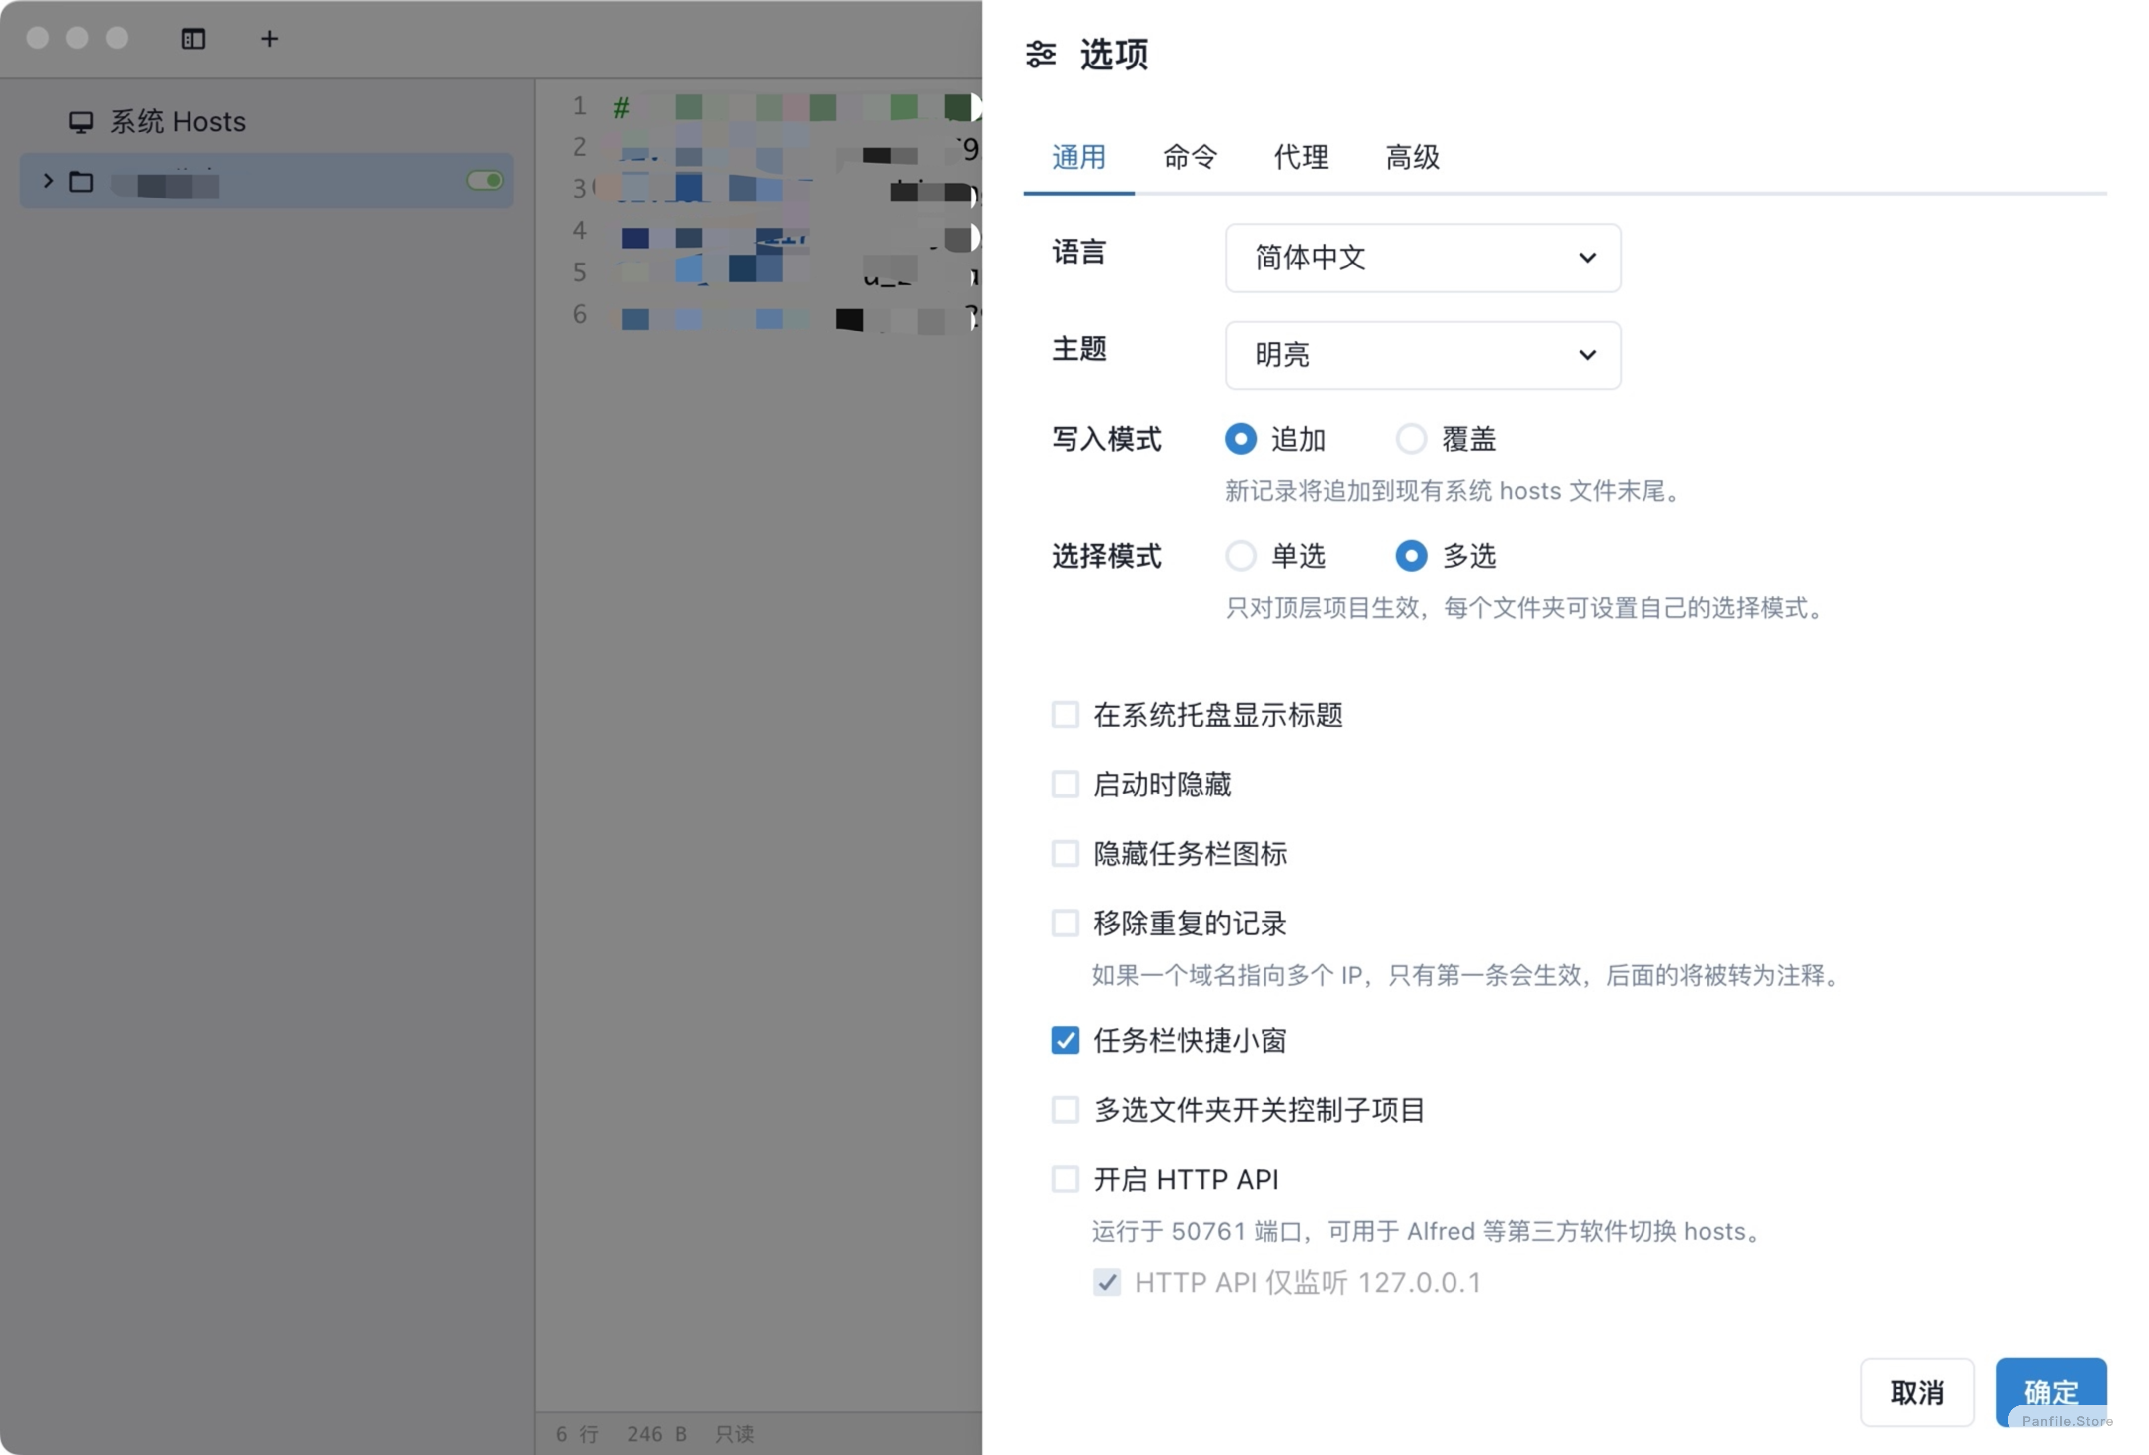Click the monitor icon beside 系统 Hosts

point(81,122)
